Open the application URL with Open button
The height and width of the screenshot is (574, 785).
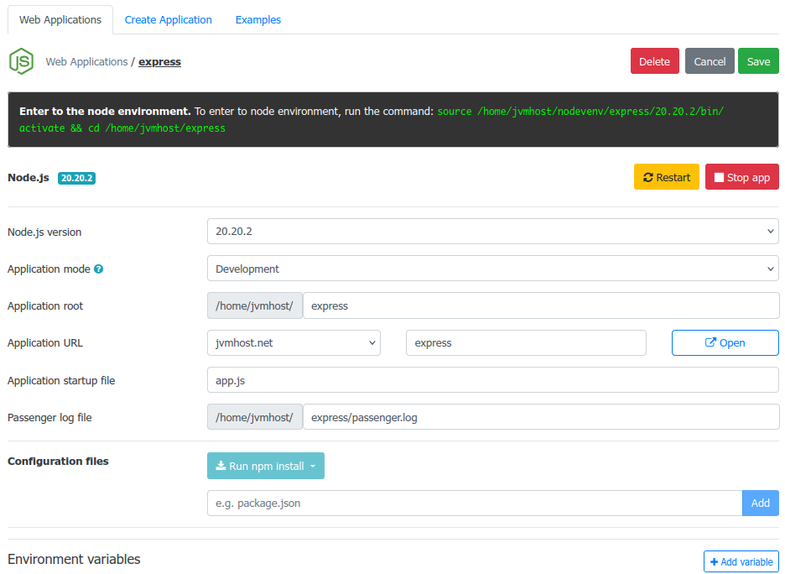725,342
